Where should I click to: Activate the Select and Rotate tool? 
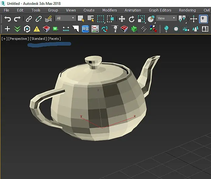132,19
